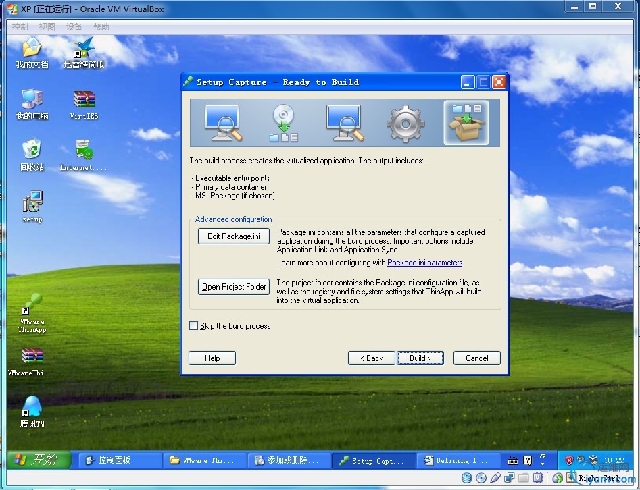Select VirtIE6 archive icon on desktop
The height and width of the screenshot is (490, 640).
click(84, 105)
